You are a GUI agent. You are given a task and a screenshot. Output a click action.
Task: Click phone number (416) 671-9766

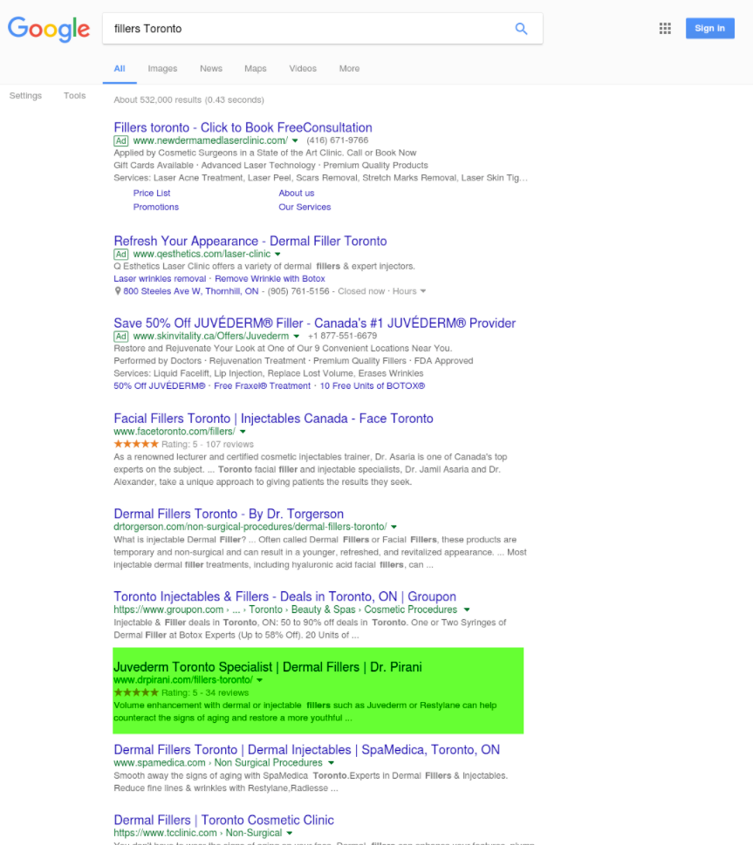(x=338, y=140)
